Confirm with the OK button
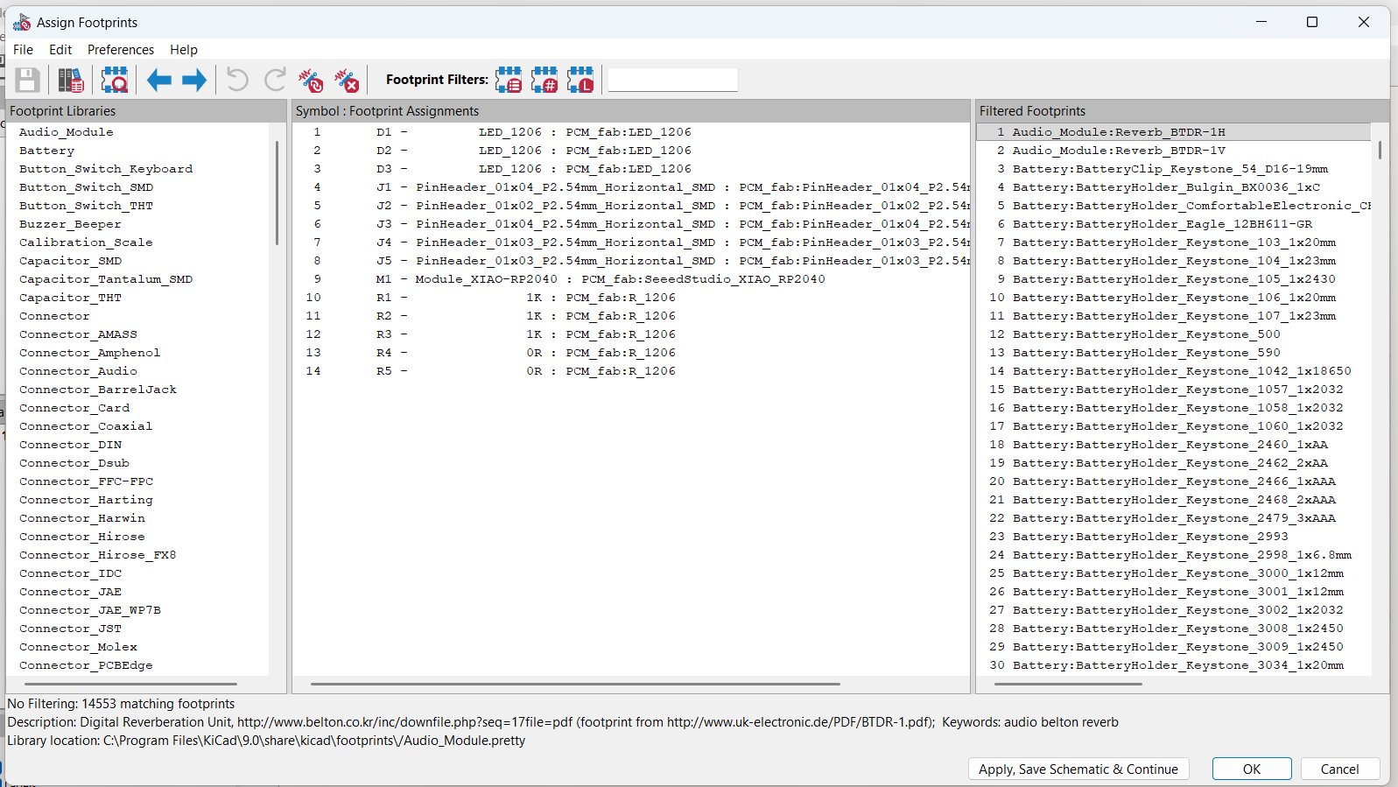Screen dimensions: 1398x787 (x=1252, y=769)
